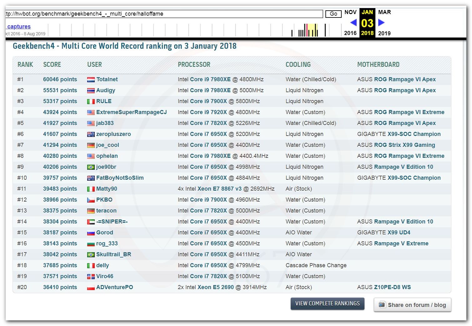
Task: Click the Wayback URL input field
Action: (164, 14)
